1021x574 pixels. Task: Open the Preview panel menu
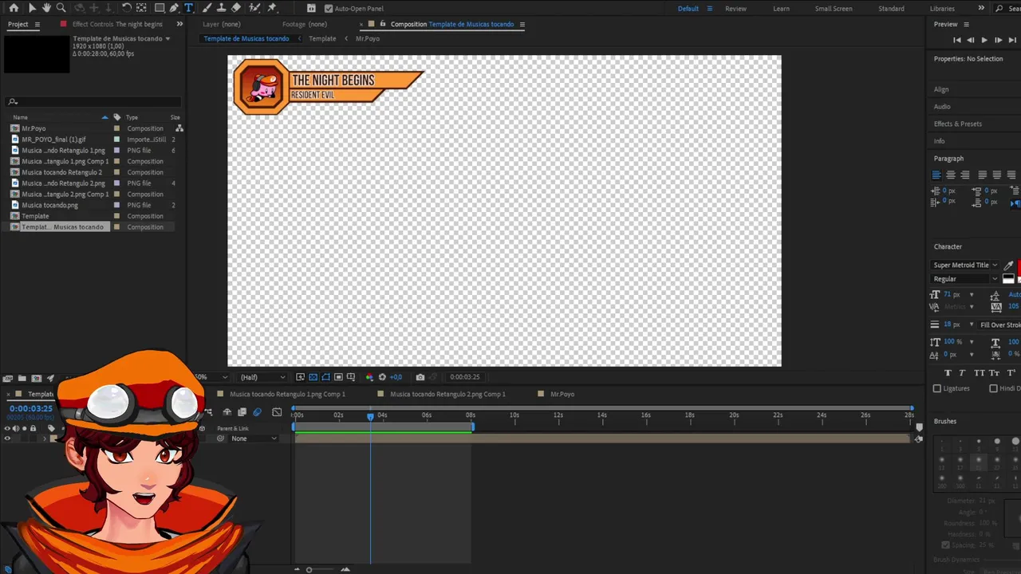coord(966,24)
